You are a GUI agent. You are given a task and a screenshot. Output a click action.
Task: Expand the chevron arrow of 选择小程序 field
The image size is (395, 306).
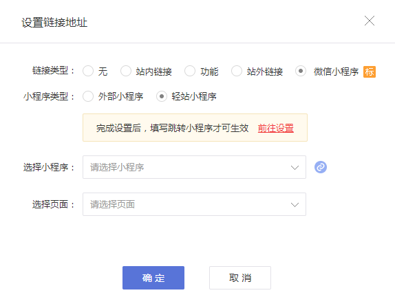click(295, 168)
